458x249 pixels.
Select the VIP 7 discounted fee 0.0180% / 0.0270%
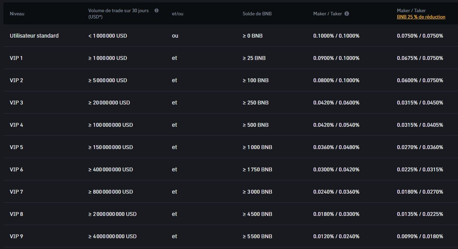(x=419, y=192)
